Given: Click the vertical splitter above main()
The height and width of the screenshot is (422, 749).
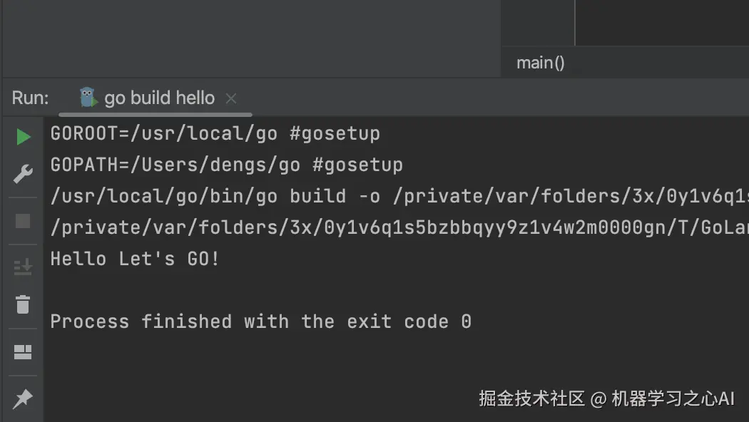Looking at the screenshot, I should click(x=575, y=23).
